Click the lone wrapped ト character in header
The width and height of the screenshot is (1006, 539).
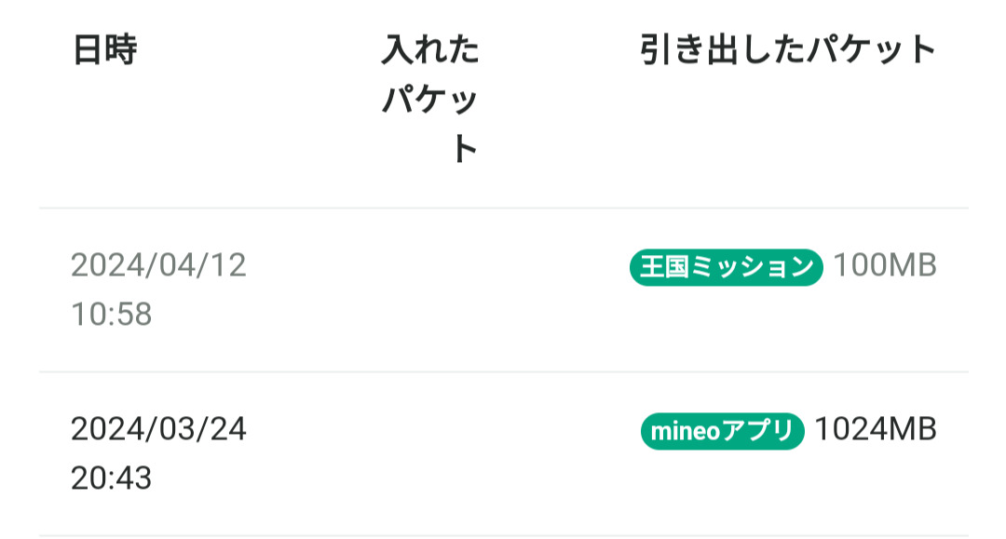pyautogui.click(x=464, y=149)
